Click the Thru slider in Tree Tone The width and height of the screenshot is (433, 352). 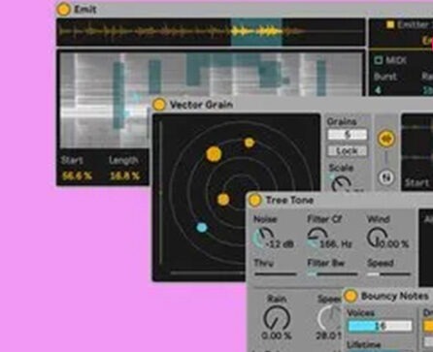tap(276, 274)
